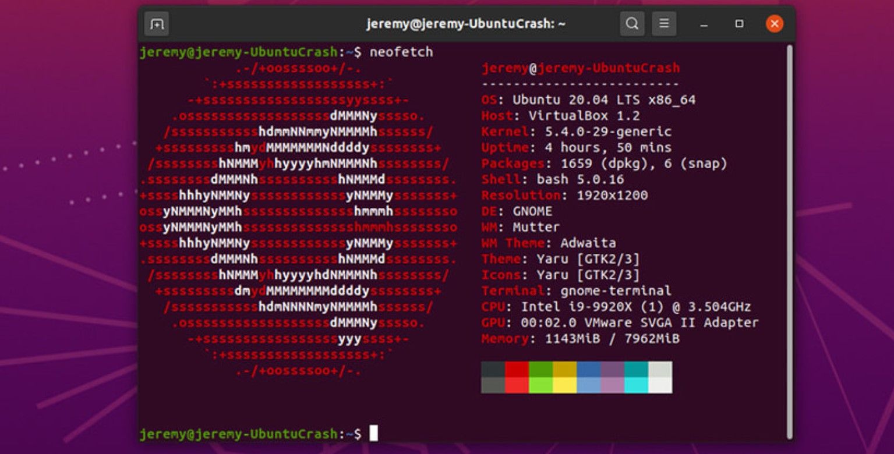Image resolution: width=894 pixels, height=454 pixels.
Task: Click the DE line GNOME
Action: [x=517, y=211]
